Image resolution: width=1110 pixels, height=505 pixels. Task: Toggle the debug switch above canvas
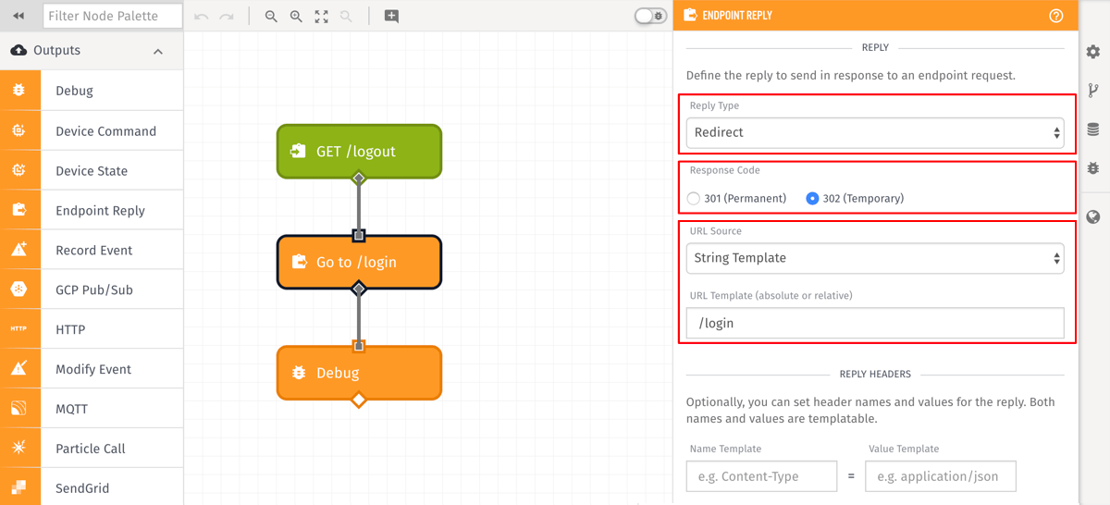pyautogui.click(x=650, y=17)
